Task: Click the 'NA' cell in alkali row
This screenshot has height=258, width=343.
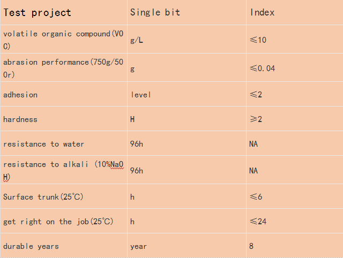Action: 295,170
